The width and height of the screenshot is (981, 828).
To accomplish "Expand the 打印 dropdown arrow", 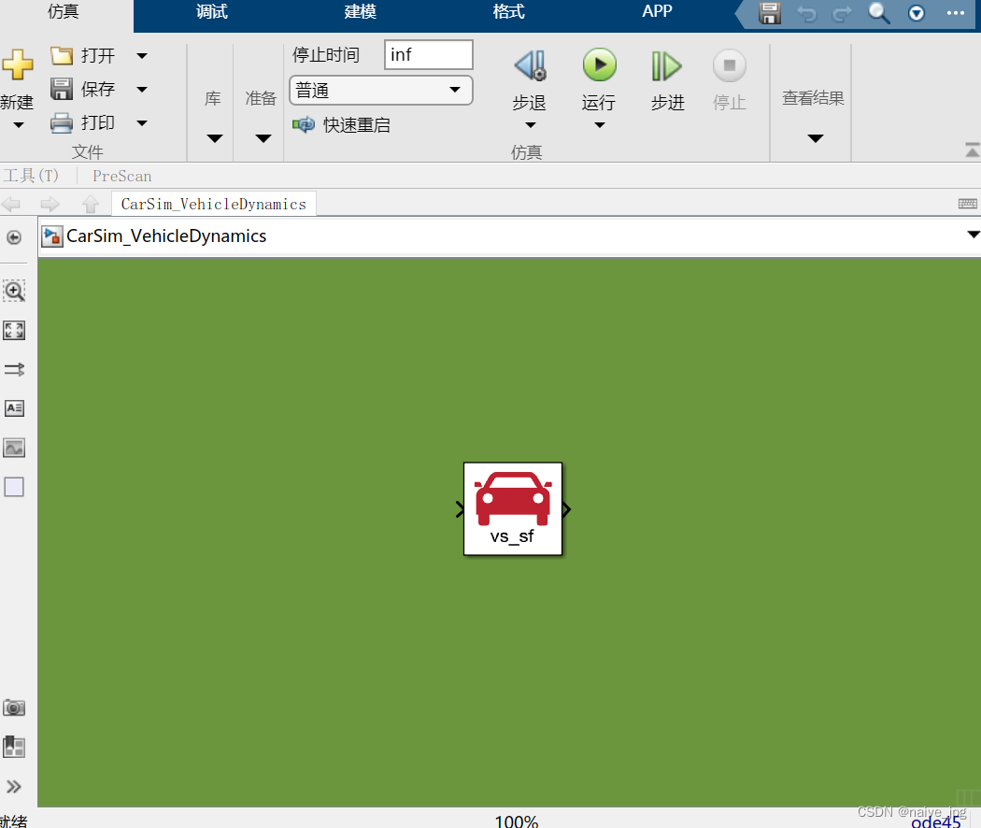I will point(142,123).
